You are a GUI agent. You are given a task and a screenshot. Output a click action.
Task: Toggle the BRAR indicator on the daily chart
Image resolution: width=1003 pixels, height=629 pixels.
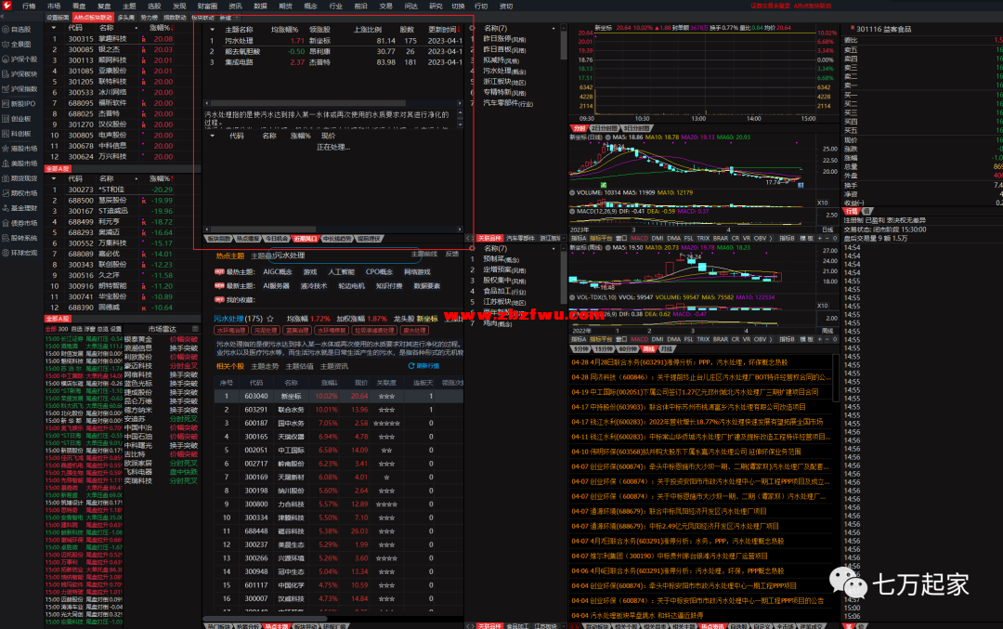[x=721, y=238]
